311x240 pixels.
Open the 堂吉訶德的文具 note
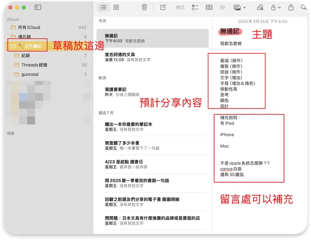click(x=153, y=57)
